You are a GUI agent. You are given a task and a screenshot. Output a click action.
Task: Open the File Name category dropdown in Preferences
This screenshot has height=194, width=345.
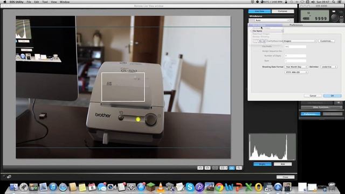267,31
